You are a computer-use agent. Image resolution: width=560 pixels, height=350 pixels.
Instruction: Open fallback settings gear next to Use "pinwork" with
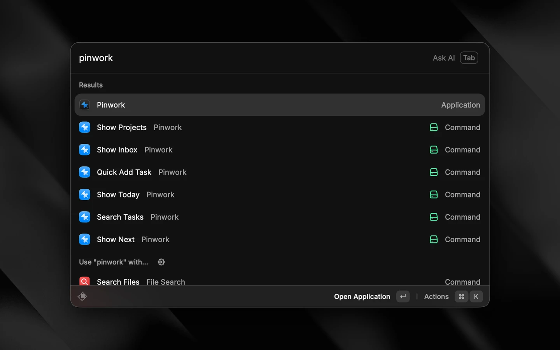[161, 262]
